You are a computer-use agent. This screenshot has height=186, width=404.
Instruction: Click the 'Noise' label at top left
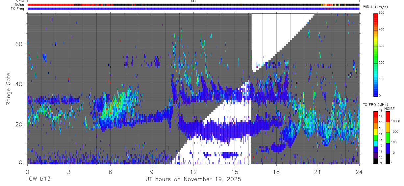pos(19,5)
